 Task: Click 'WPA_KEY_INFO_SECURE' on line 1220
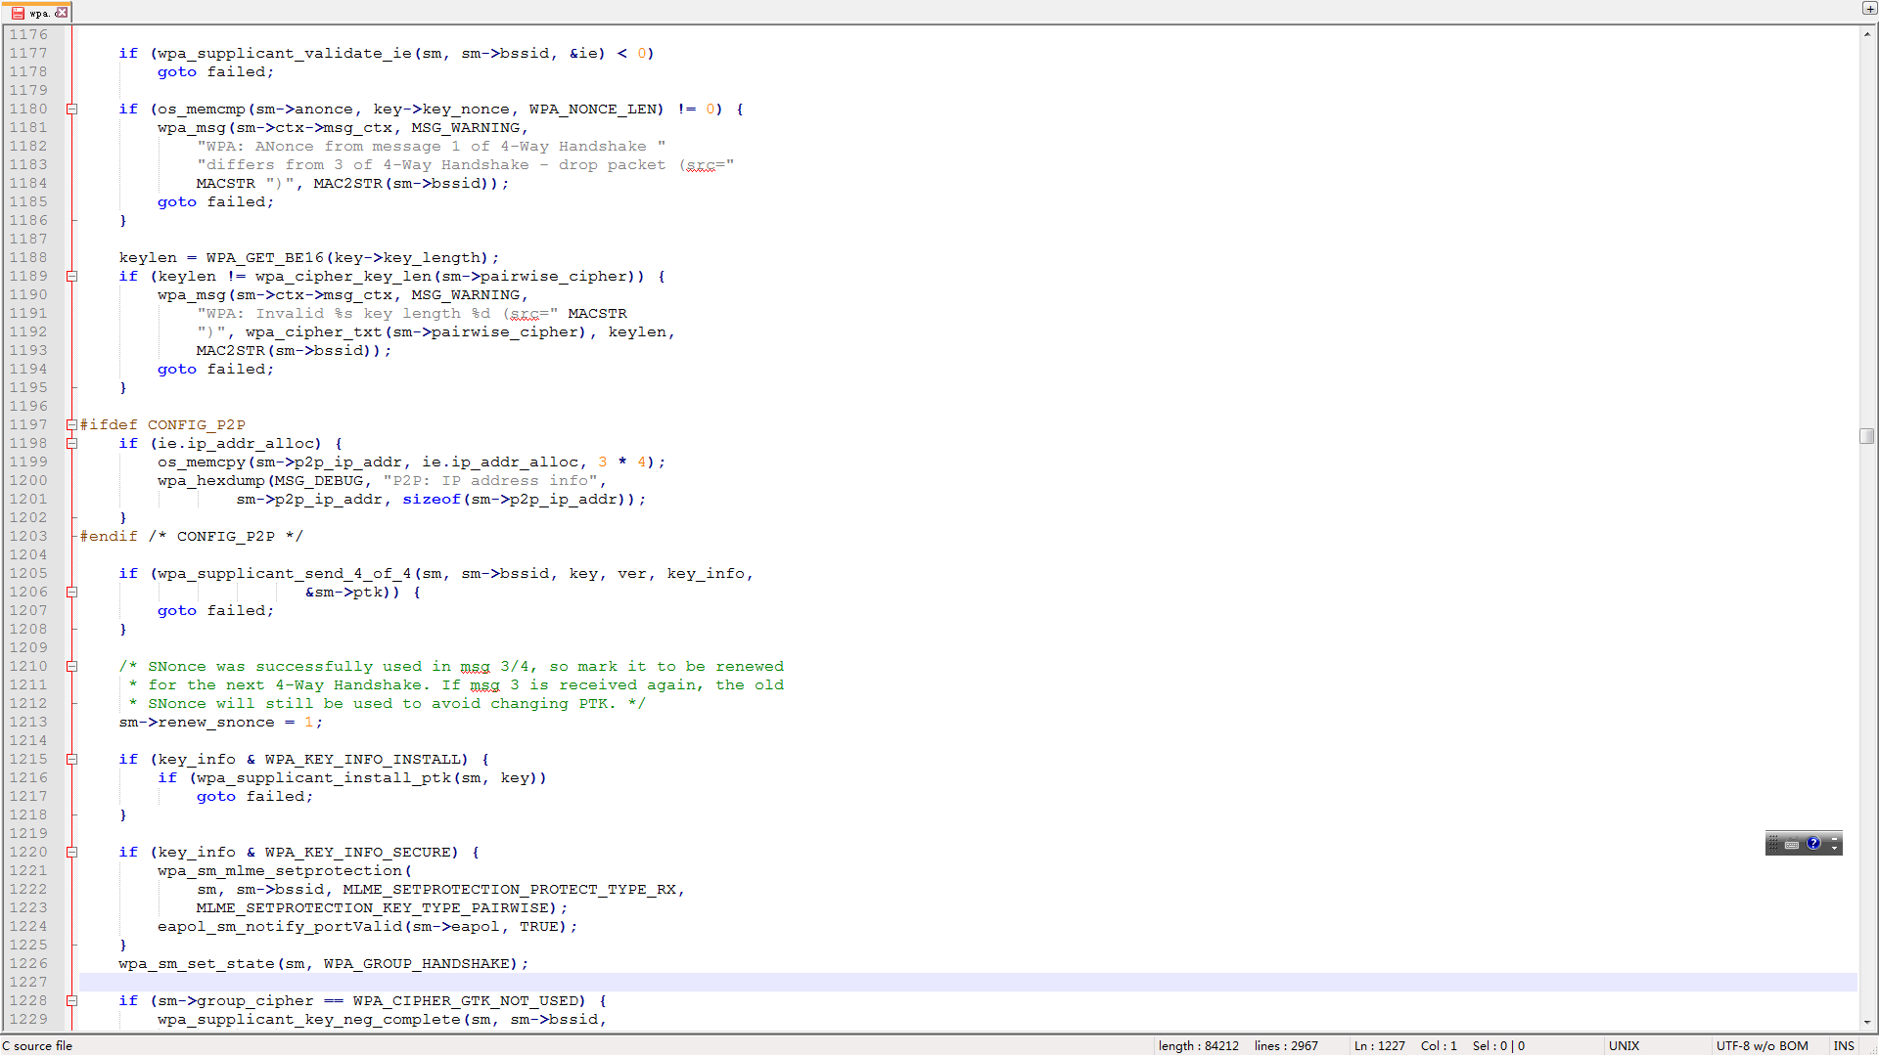(x=358, y=853)
